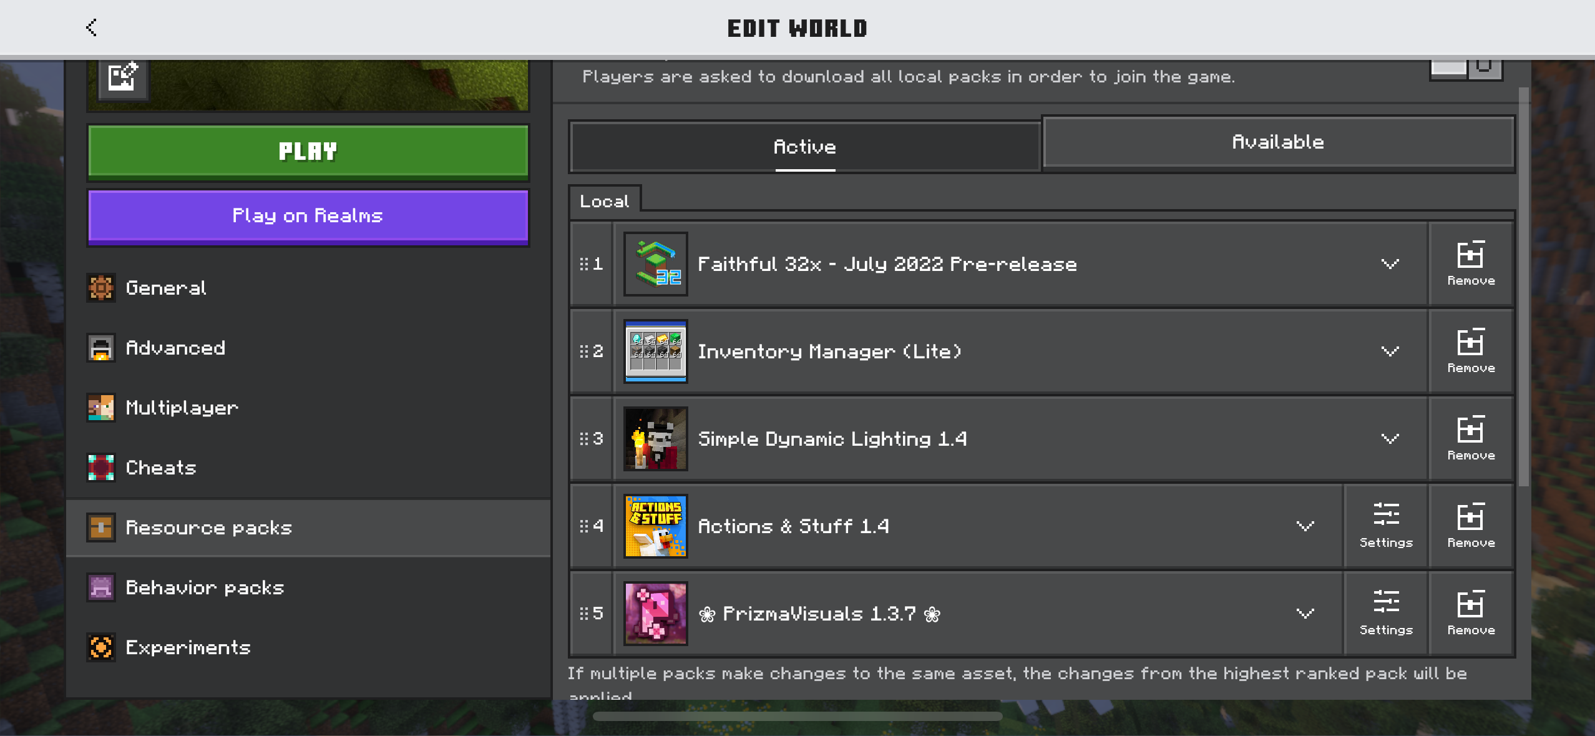Click Play on Realms button
Viewport: 1595px width, 736px height.
(x=308, y=216)
